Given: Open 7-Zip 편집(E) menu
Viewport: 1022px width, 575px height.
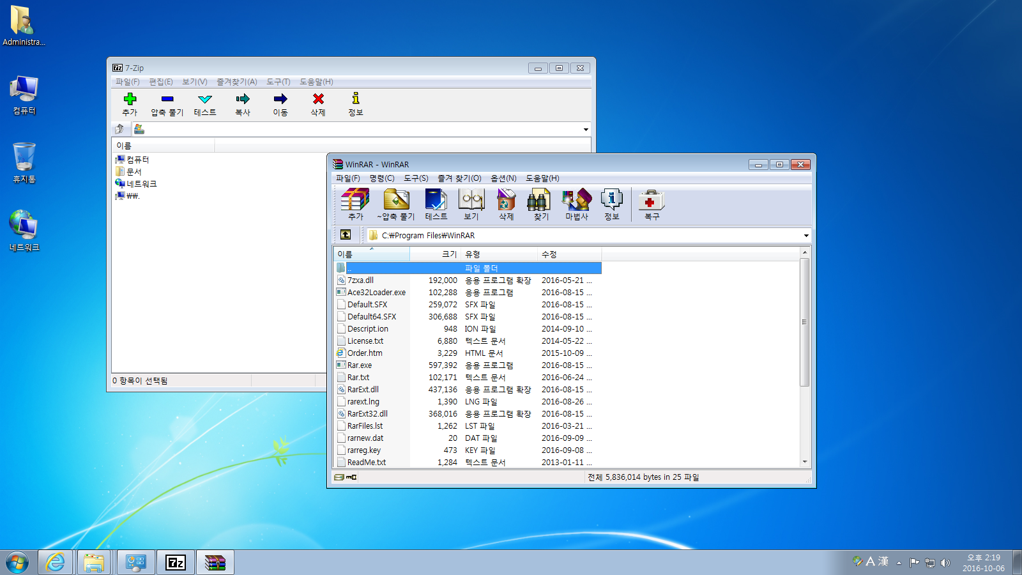Looking at the screenshot, I should point(161,82).
